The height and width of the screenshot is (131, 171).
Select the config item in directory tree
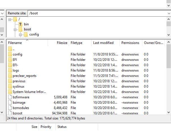(34, 34)
